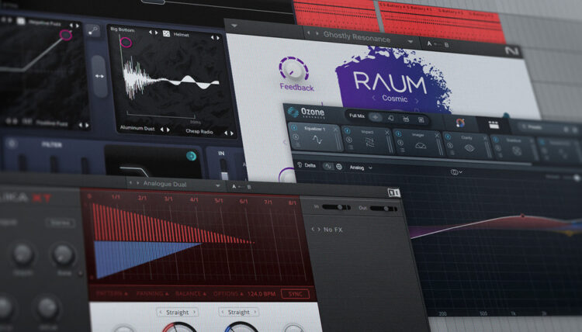The image size is (582, 332).
Task: Adjust the Feedback knob in Raum
Action: (x=293, y=69)
